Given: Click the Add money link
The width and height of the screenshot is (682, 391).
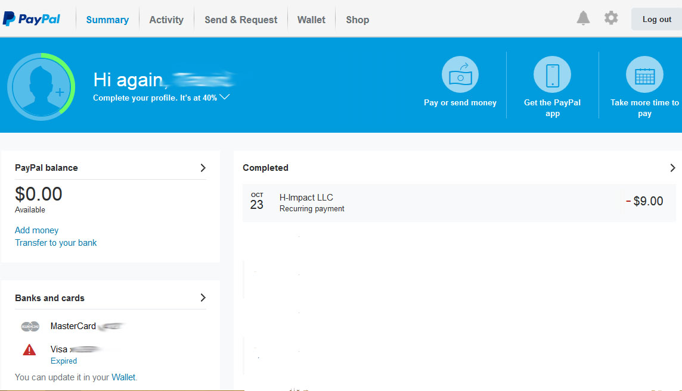Looking at the screenshot, I should (36, 230).
